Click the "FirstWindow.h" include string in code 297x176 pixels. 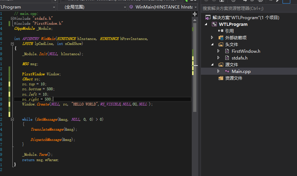click(48, 23)
